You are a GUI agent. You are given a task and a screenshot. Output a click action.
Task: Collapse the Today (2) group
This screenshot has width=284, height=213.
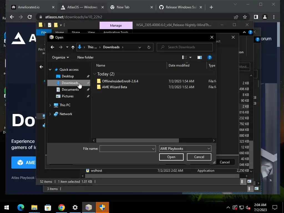[94, 74]
